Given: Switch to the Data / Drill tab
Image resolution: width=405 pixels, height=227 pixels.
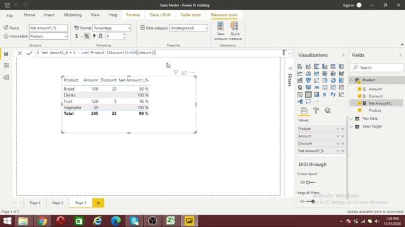Looking at the screenshot, I should [160, 15].
